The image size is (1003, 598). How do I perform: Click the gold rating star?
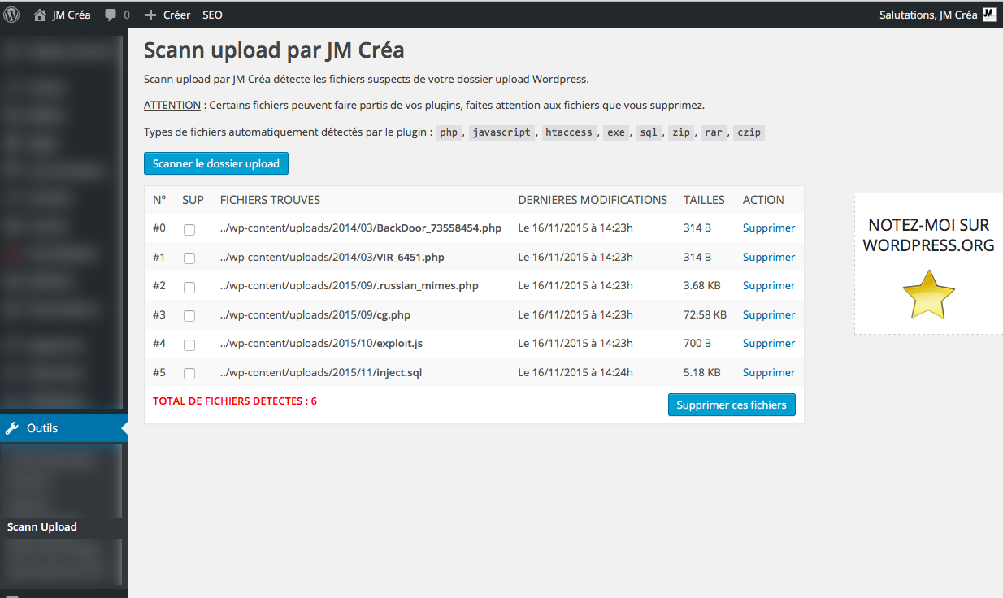pyautogui.click(x=928, y=295)
